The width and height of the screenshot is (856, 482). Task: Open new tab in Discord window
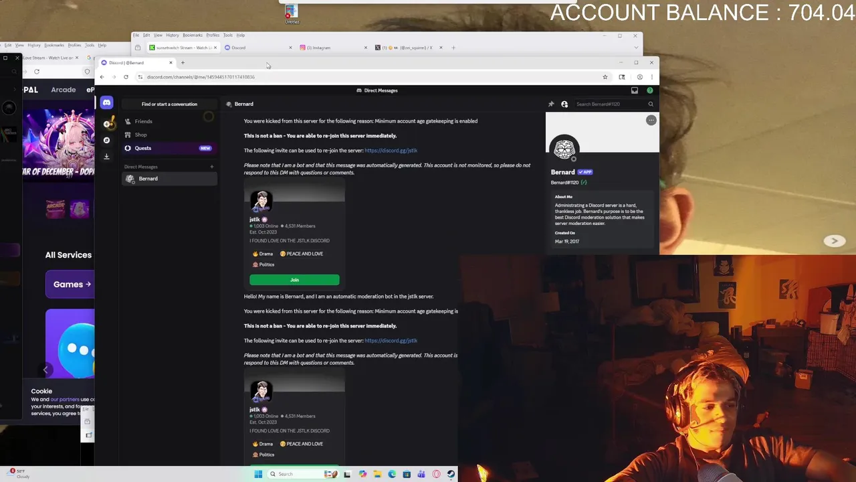(x=183, y=63)
